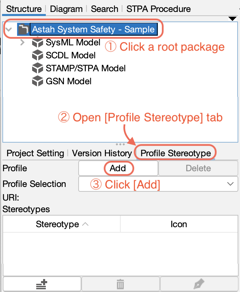Click the trash delete stereotype icon
240x292 pixels.
120,284
